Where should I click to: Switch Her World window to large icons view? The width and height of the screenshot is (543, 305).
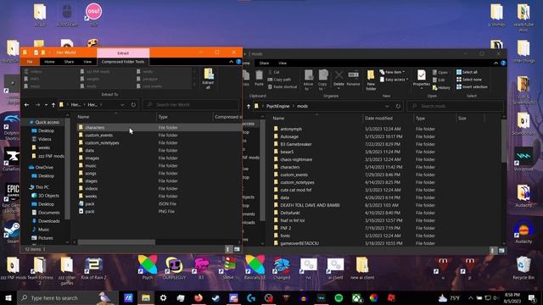(237, 249)
